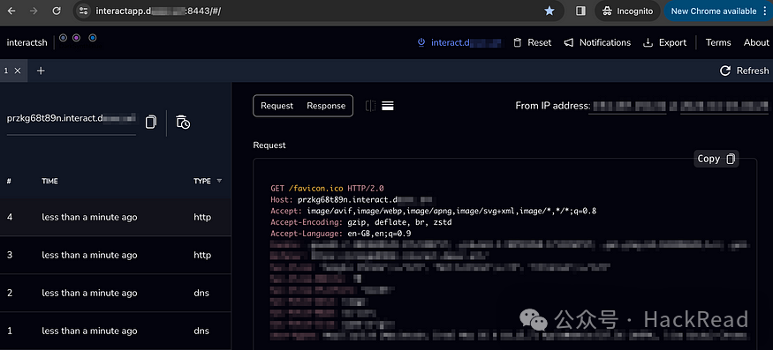
Task: Open the About link
Action: tap(756, 42)
